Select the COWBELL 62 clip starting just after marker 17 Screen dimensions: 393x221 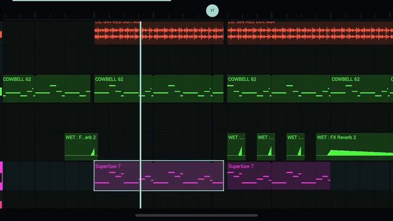(278, 88)
